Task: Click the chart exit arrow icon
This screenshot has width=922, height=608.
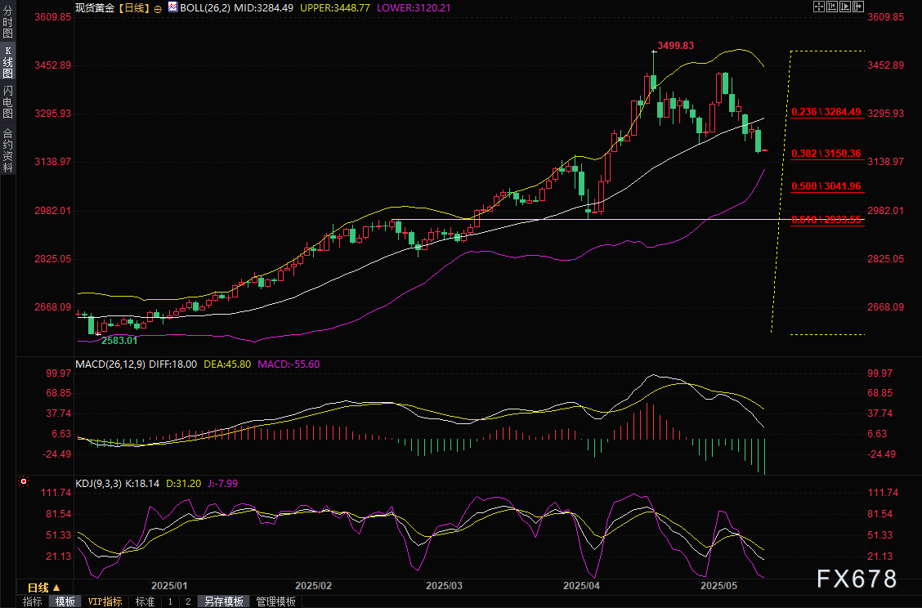Action: tap(858, 7)
